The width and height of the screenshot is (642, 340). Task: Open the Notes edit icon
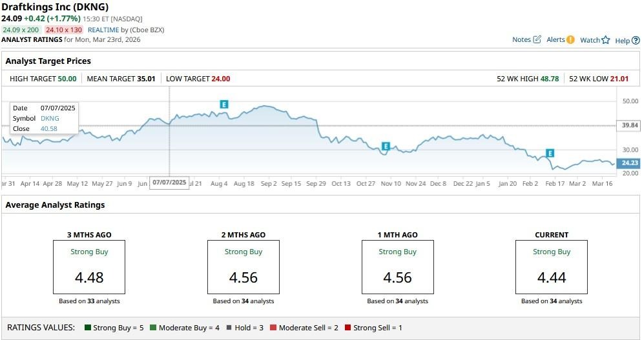click(x=537, y=39)
